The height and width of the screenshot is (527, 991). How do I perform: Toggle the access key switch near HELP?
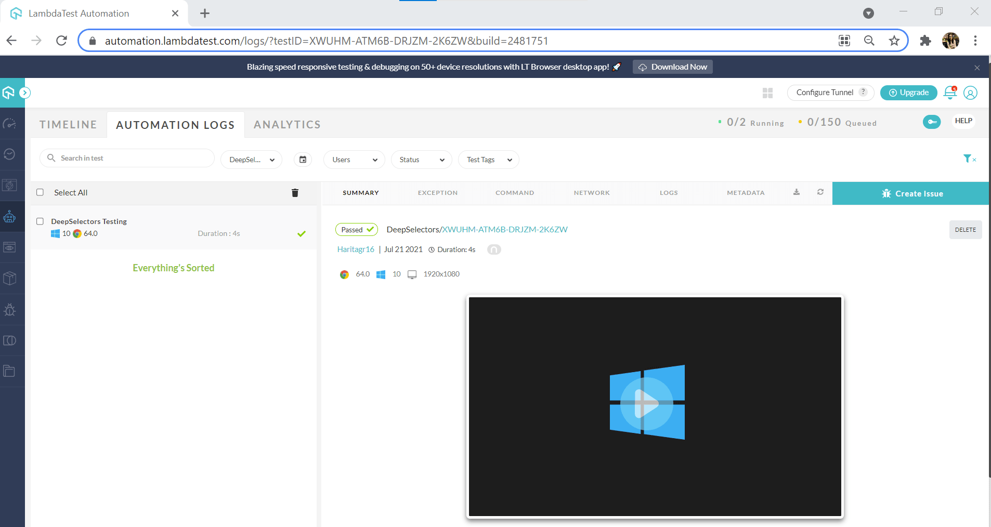pyautogui.click(x=931, y=122)
